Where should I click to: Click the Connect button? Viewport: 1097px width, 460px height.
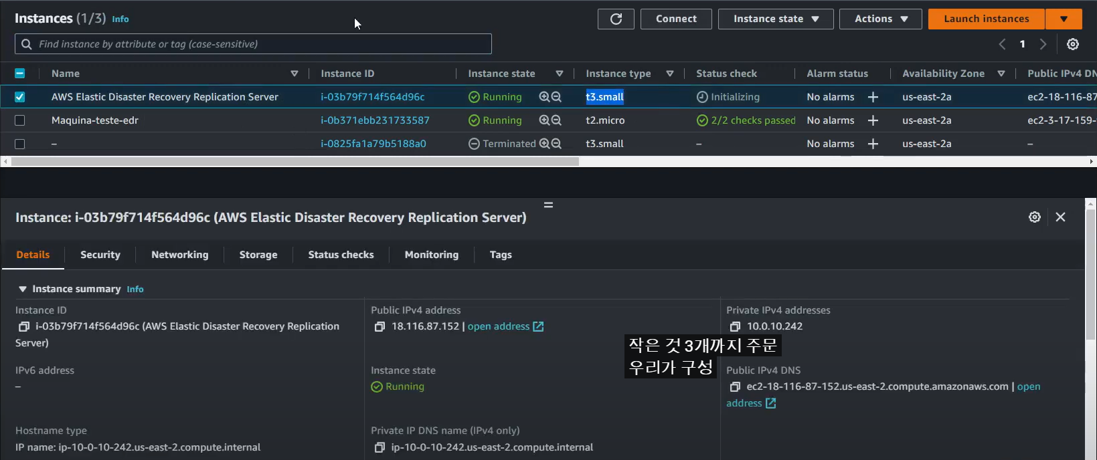coord(676,19)
